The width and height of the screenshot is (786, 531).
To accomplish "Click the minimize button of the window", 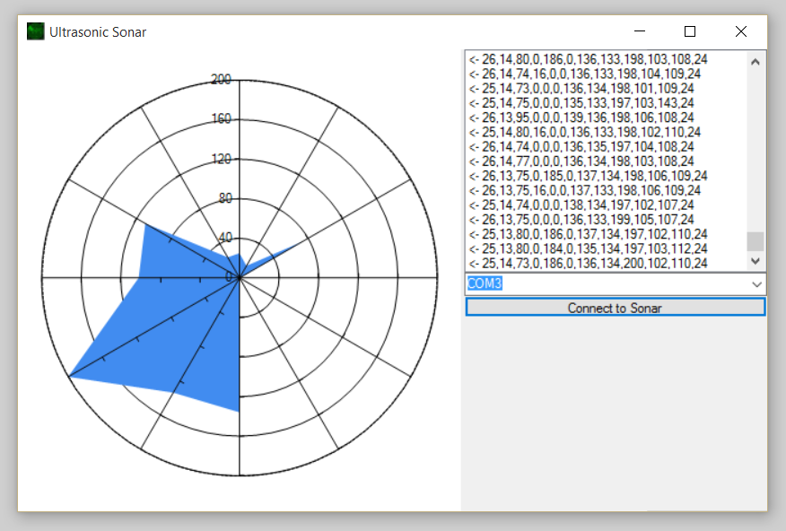I will [x=640, y=31].
